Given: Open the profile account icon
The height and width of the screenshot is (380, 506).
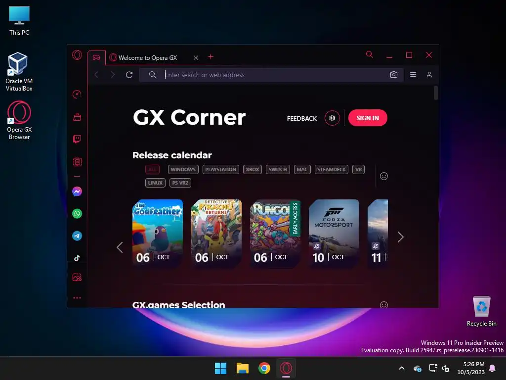Looking at the screenshot, I should coord(429,75).
